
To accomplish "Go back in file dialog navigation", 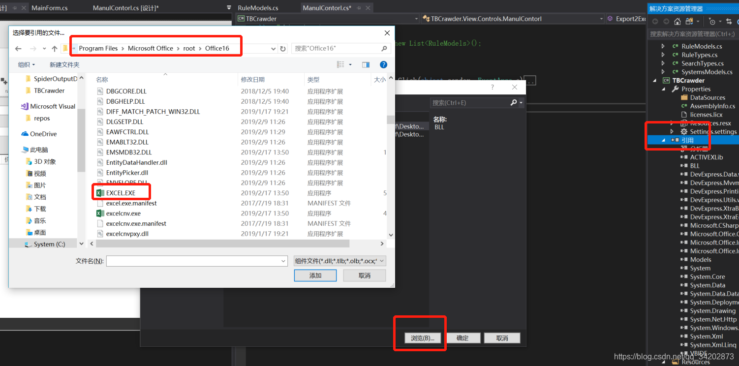I will (18, 49).
